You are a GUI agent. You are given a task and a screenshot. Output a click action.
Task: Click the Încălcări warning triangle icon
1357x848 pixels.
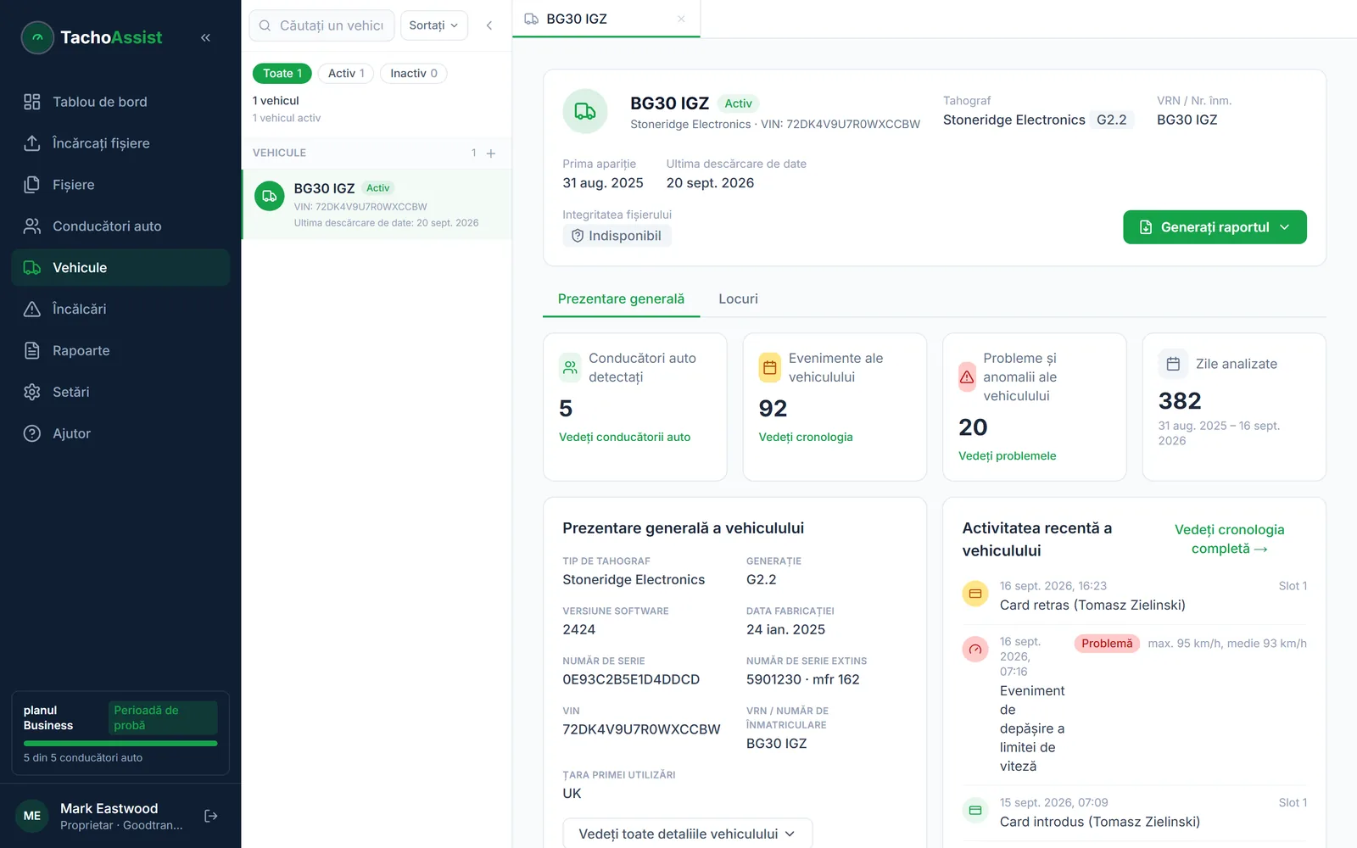[x=32, y=310]
